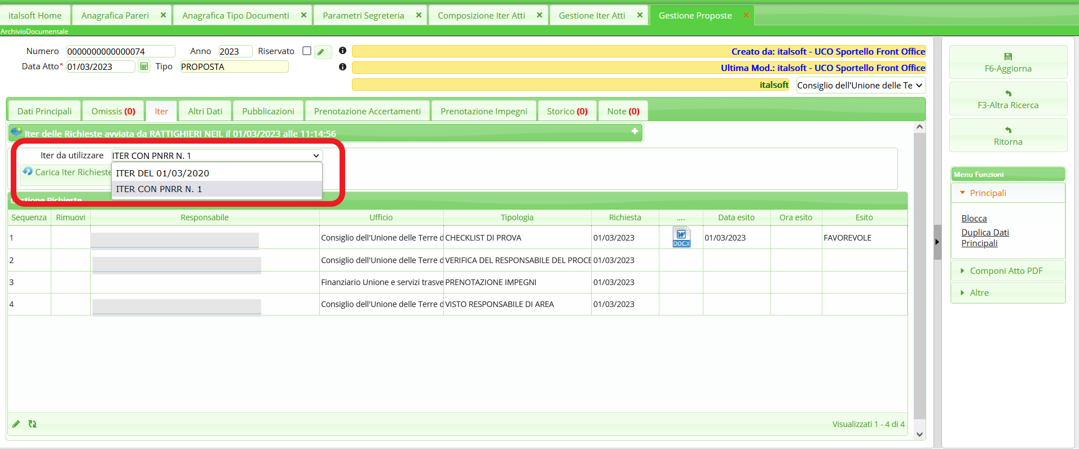Close the Gestione Proposte tab
Screen dimensions: 1079x449
746,15
